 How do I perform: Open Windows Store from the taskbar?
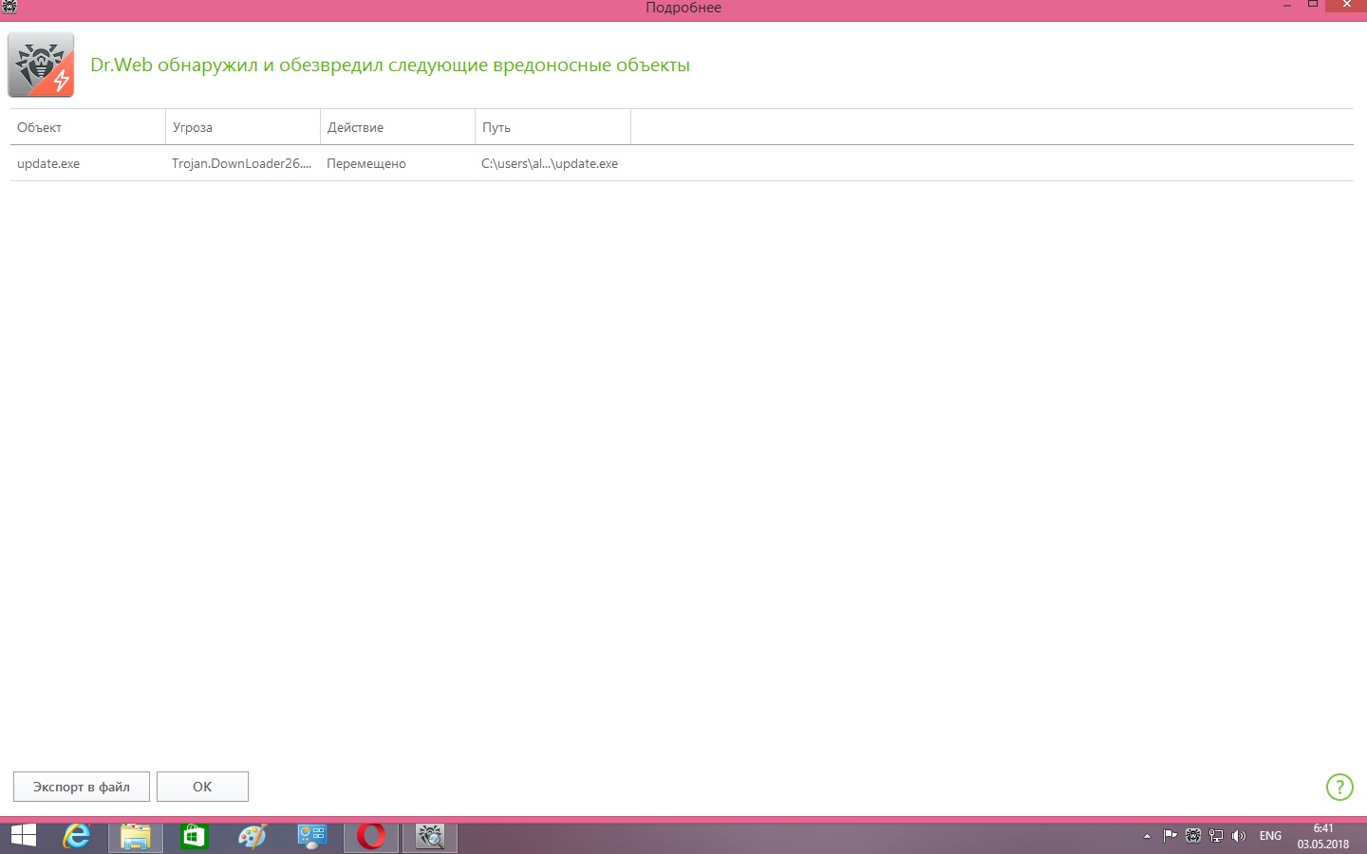[x=194, y=836]
